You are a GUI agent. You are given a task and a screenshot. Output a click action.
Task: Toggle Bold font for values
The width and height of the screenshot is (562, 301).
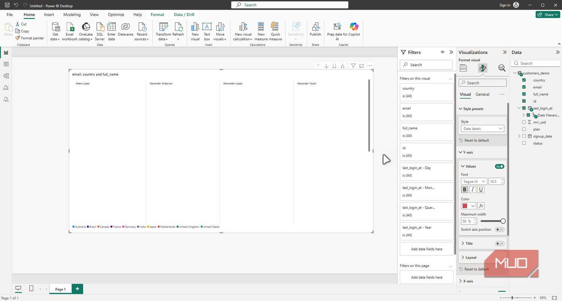click(465, 190)
